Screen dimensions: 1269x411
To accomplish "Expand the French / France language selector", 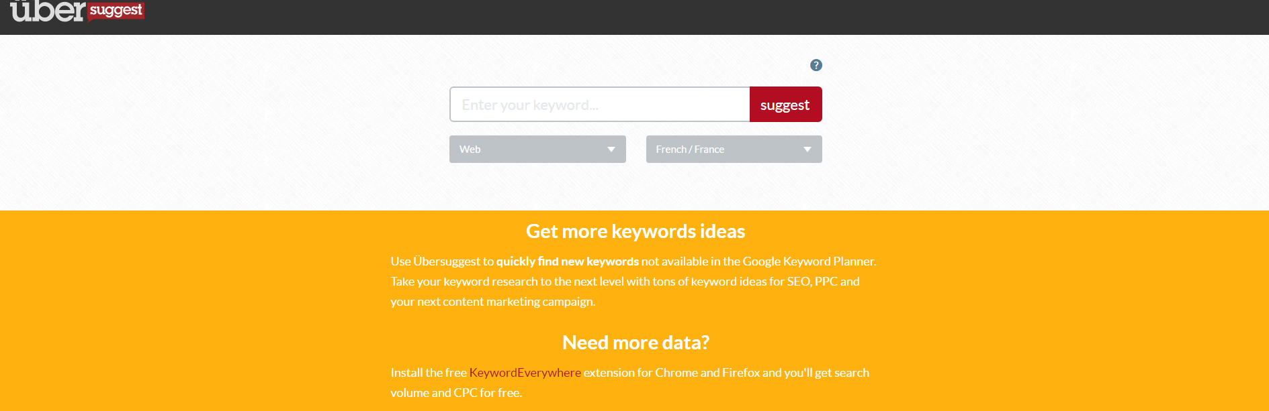I will pyautogui.click(x=734, y=150).
